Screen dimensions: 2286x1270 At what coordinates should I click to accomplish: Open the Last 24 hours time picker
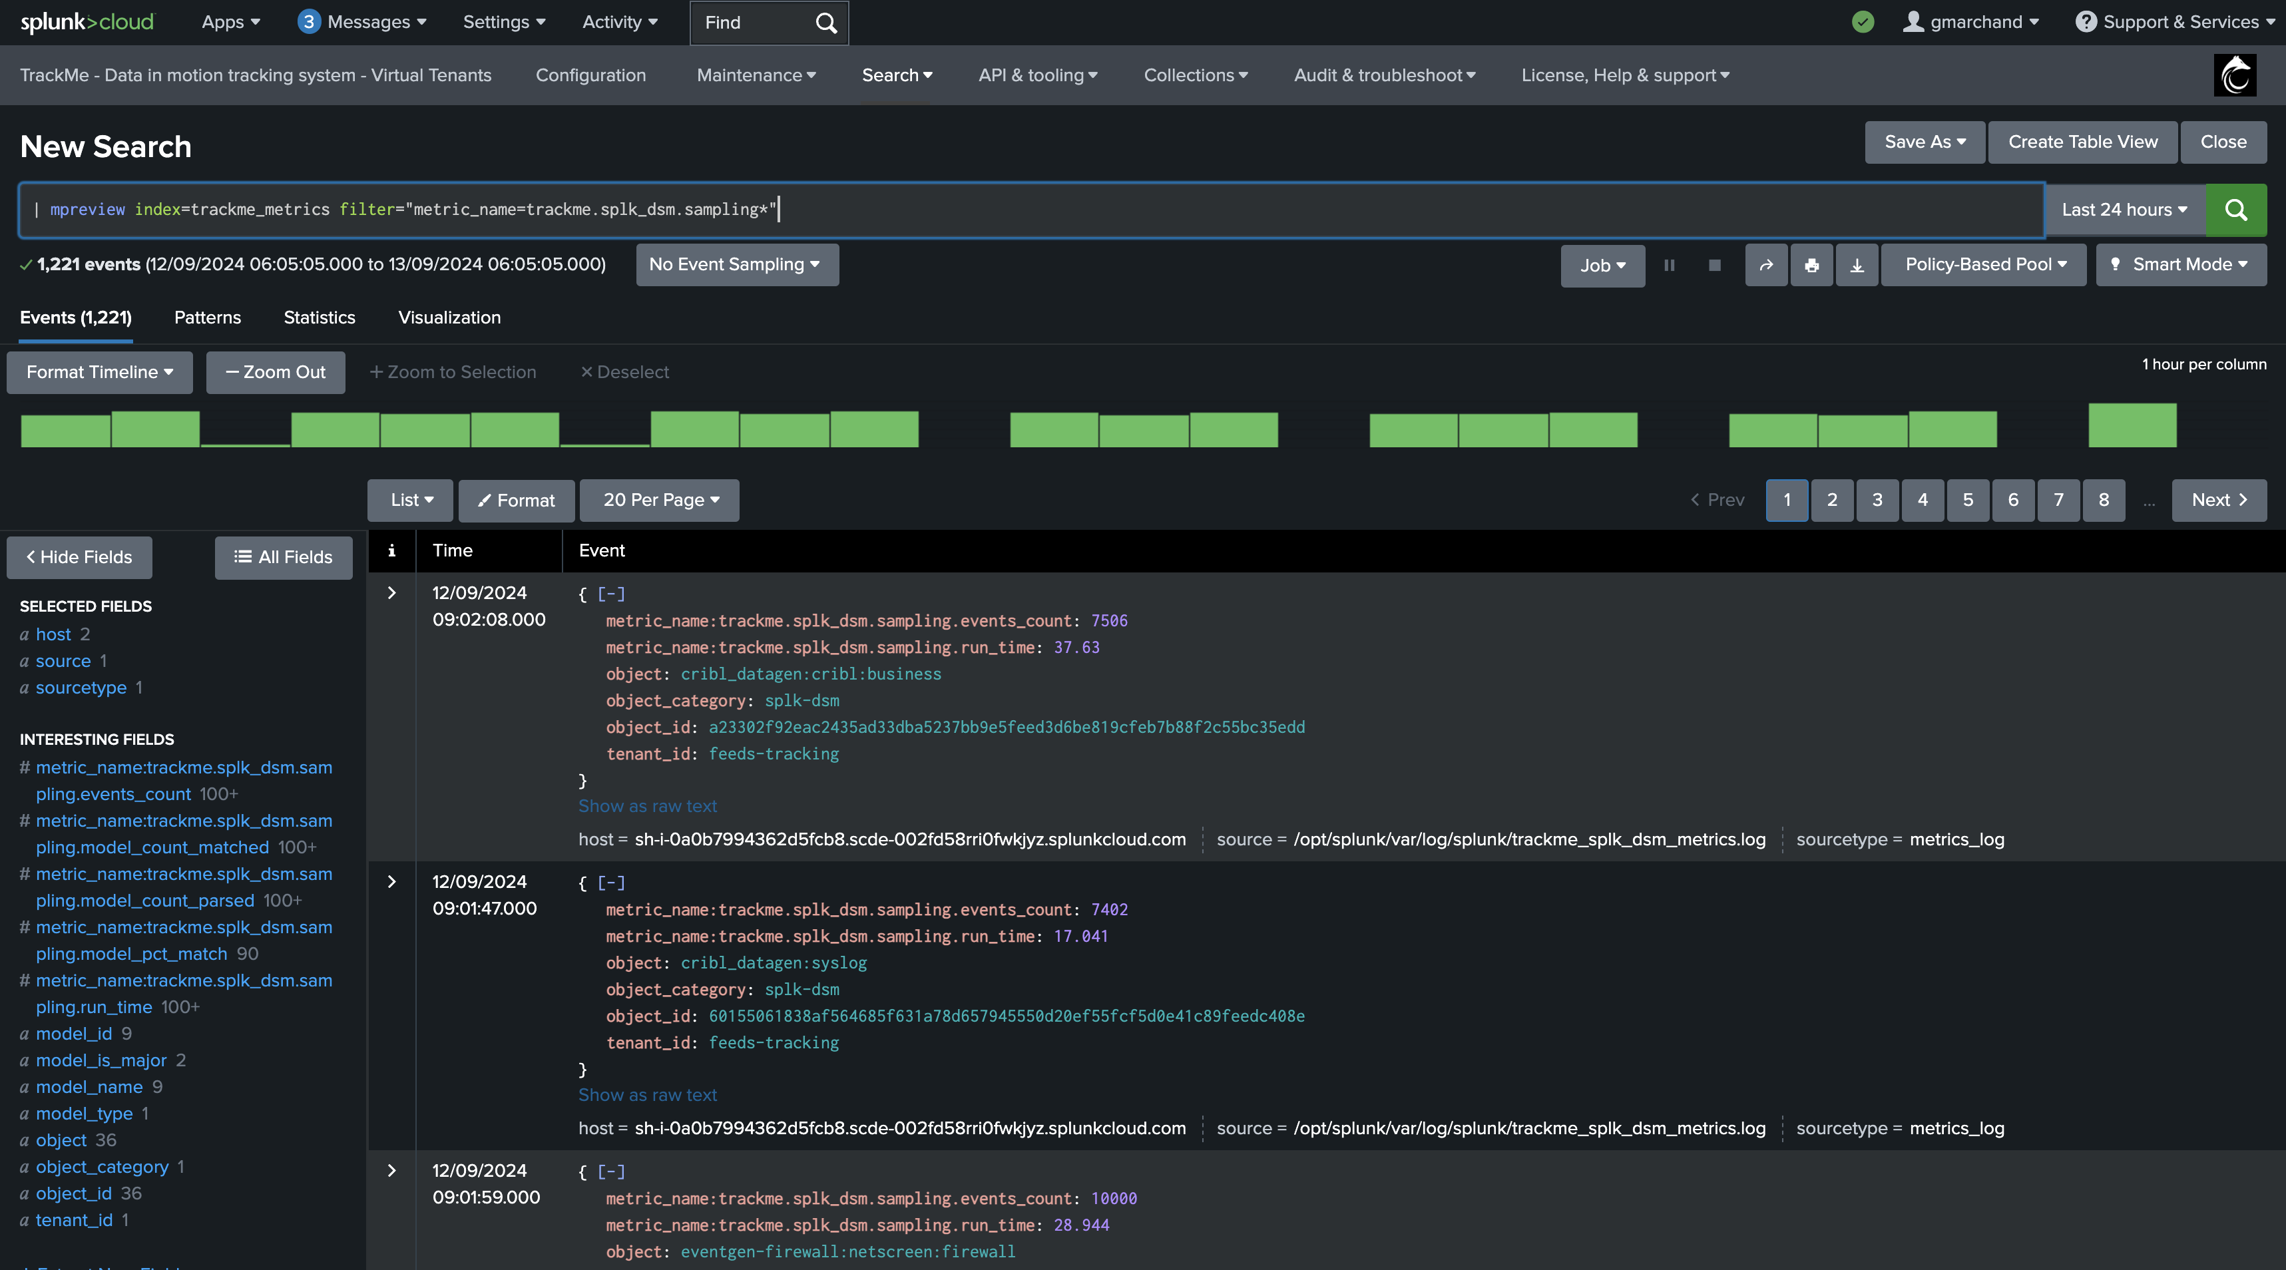tap(2124, 210)
